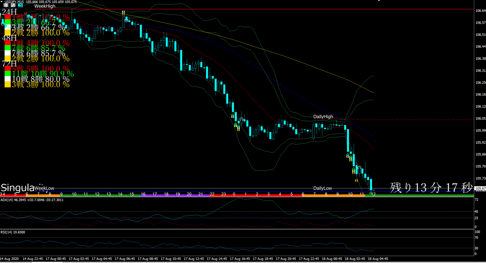
Task: Click the 24H statistics header
Action: (x=9, y=12)
